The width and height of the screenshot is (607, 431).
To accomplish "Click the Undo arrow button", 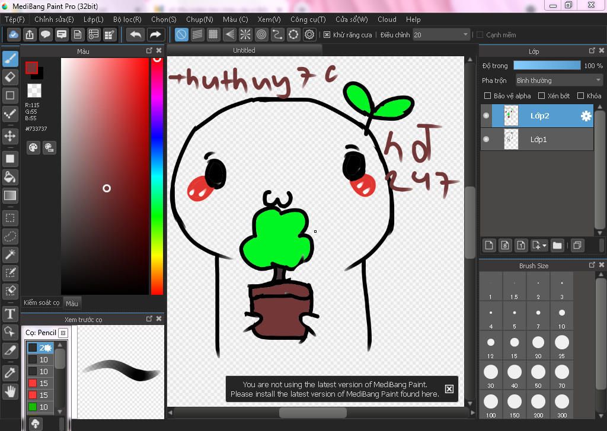I will (x=136, y=35).
